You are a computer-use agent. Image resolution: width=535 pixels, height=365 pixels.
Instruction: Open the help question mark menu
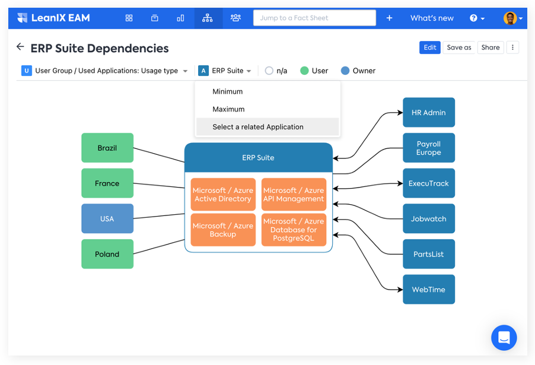pyautogui.click(x=477, y=18)
